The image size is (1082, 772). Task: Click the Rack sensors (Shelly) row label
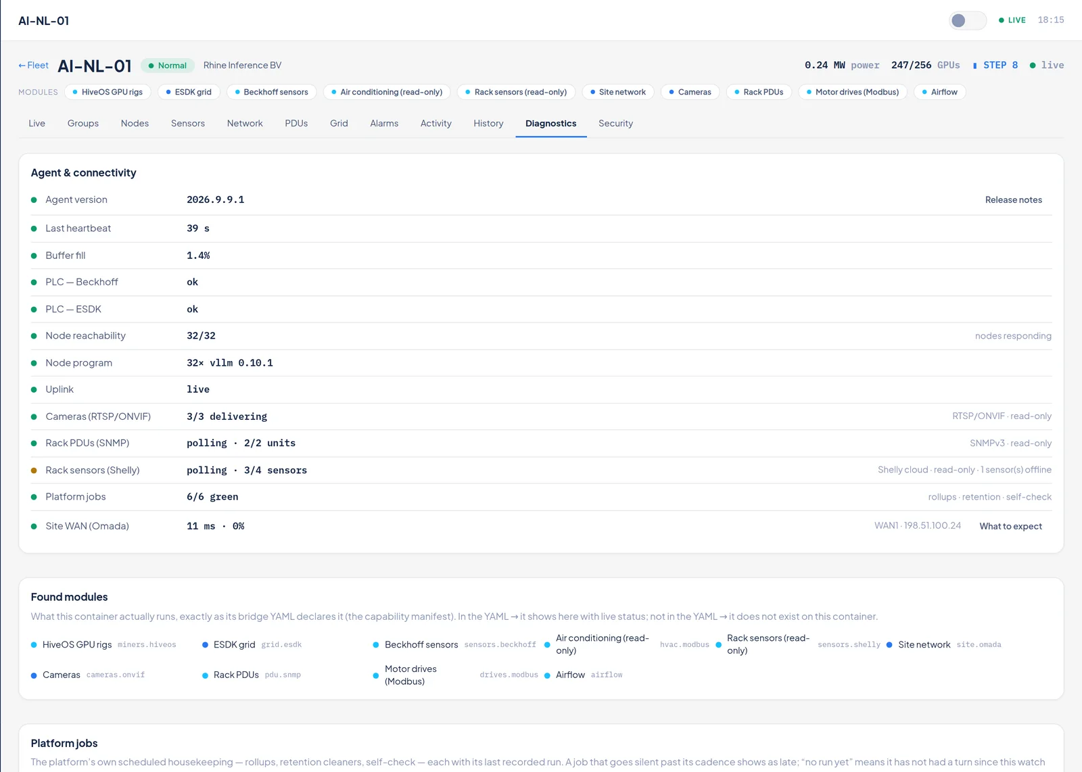(93, 471)
